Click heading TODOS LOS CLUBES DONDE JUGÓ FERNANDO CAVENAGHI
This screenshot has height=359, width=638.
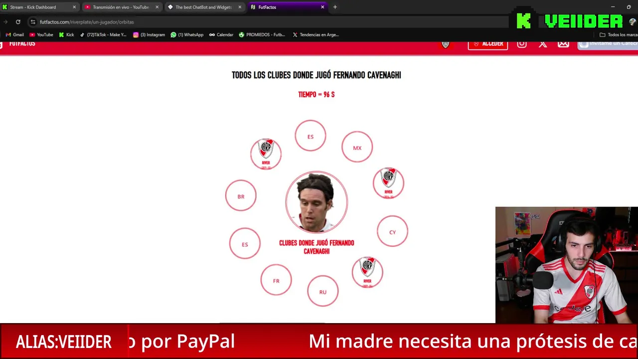pos(317,75)
